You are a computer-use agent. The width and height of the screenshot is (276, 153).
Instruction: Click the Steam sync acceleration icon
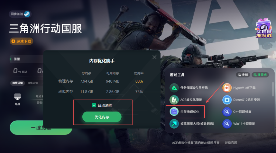click(x=27, y=14)
